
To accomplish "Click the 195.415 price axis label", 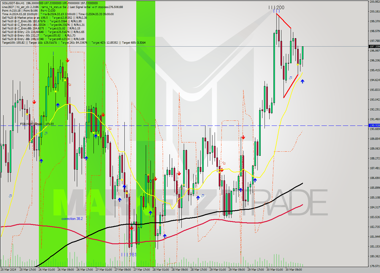I will [374, 70].
